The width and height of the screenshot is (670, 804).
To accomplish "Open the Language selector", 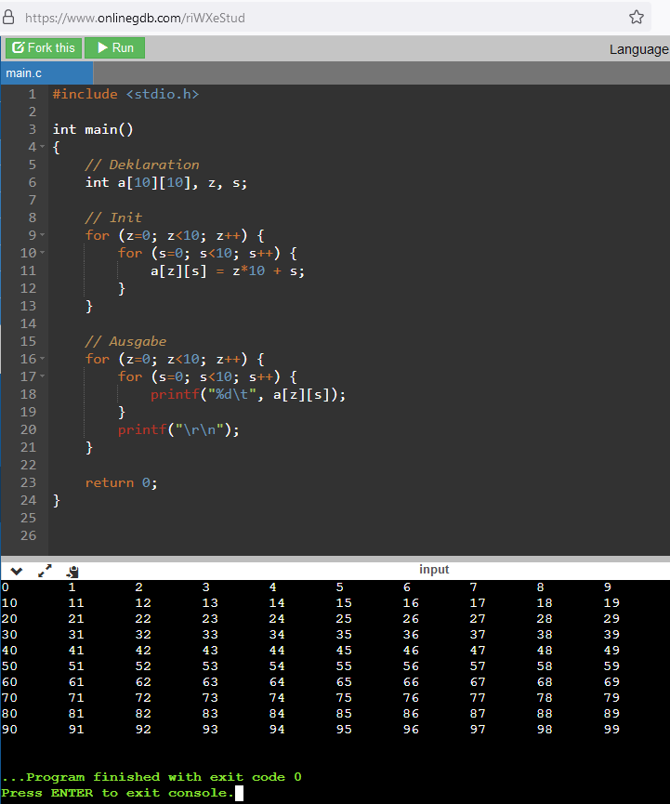I will pos(638,49).
